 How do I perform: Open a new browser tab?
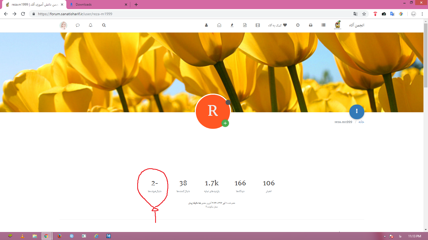[x=136, y=5]
